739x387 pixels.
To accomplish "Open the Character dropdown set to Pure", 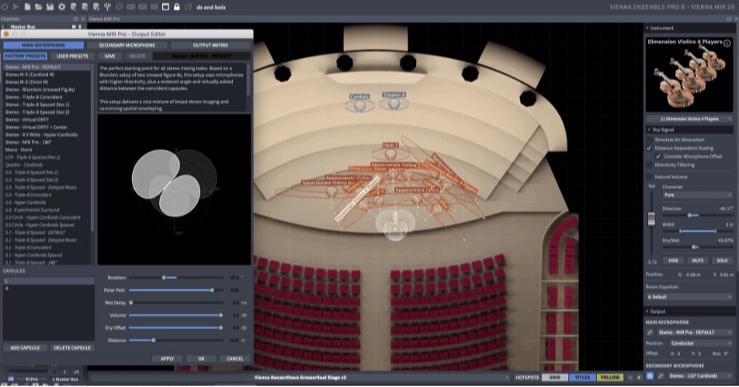I will click(696, 195).
